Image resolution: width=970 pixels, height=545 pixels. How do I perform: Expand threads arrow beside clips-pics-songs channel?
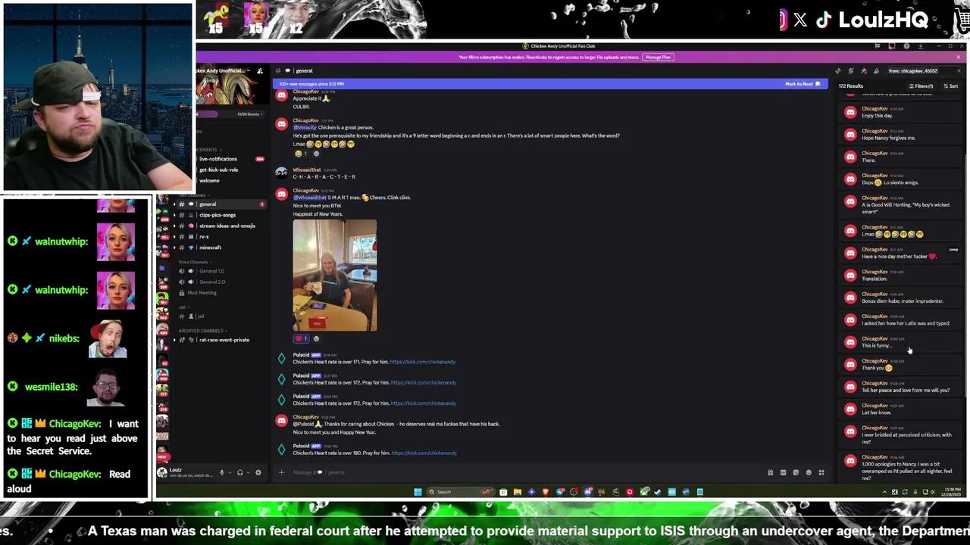pyautogui.click(x=174, y=215)
